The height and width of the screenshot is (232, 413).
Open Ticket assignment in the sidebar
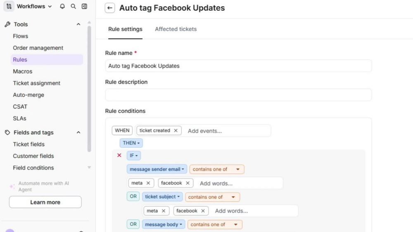click(x=37, y=83)
